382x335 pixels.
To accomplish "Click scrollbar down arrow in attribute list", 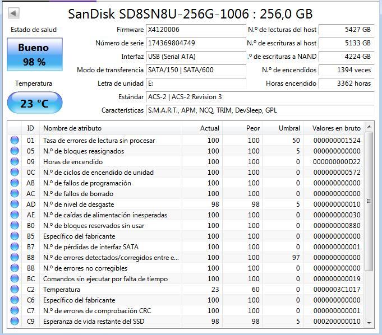I will 369,323.
